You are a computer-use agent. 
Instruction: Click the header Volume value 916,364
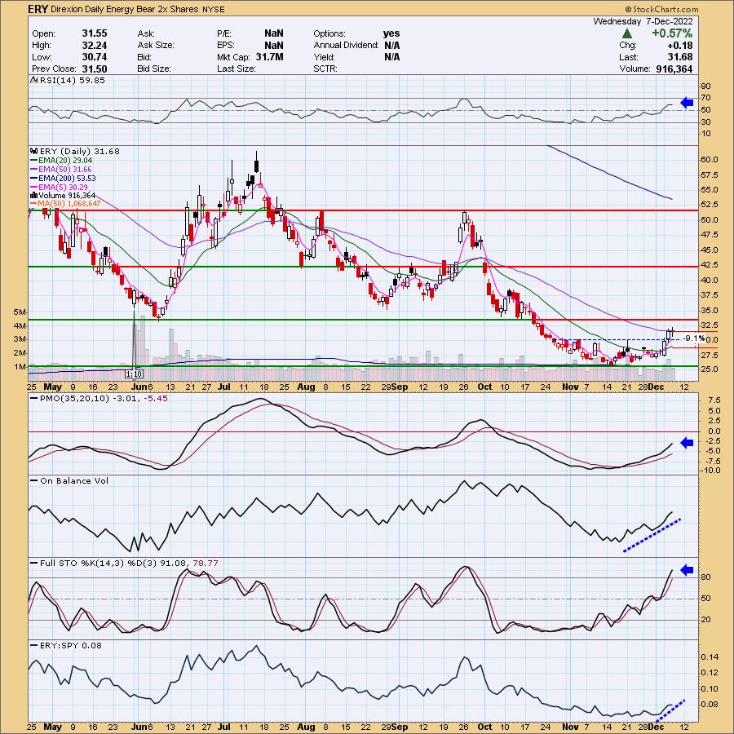pyautogui.click(x=674, y=69)
